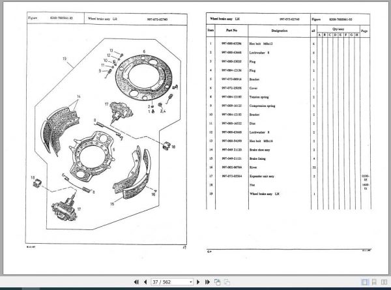Go to the previous page
The width and height of the screenshot is (391, 290).
[145, 282]
